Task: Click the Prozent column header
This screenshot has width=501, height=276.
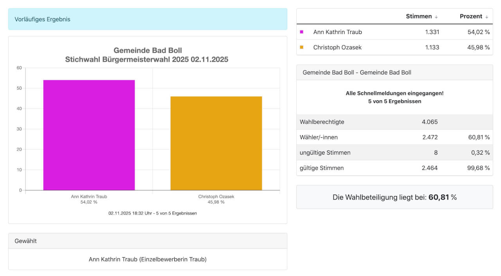Action: 471,16
